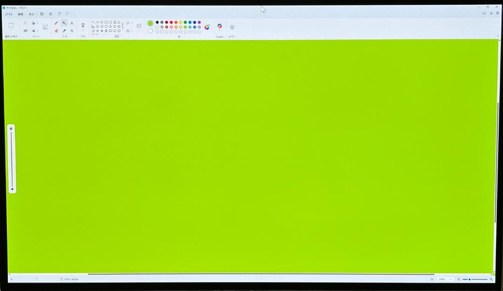Click the Undo arrow
Image resolution: width=503 pixels, height=291 pixels.
(59, 14)
